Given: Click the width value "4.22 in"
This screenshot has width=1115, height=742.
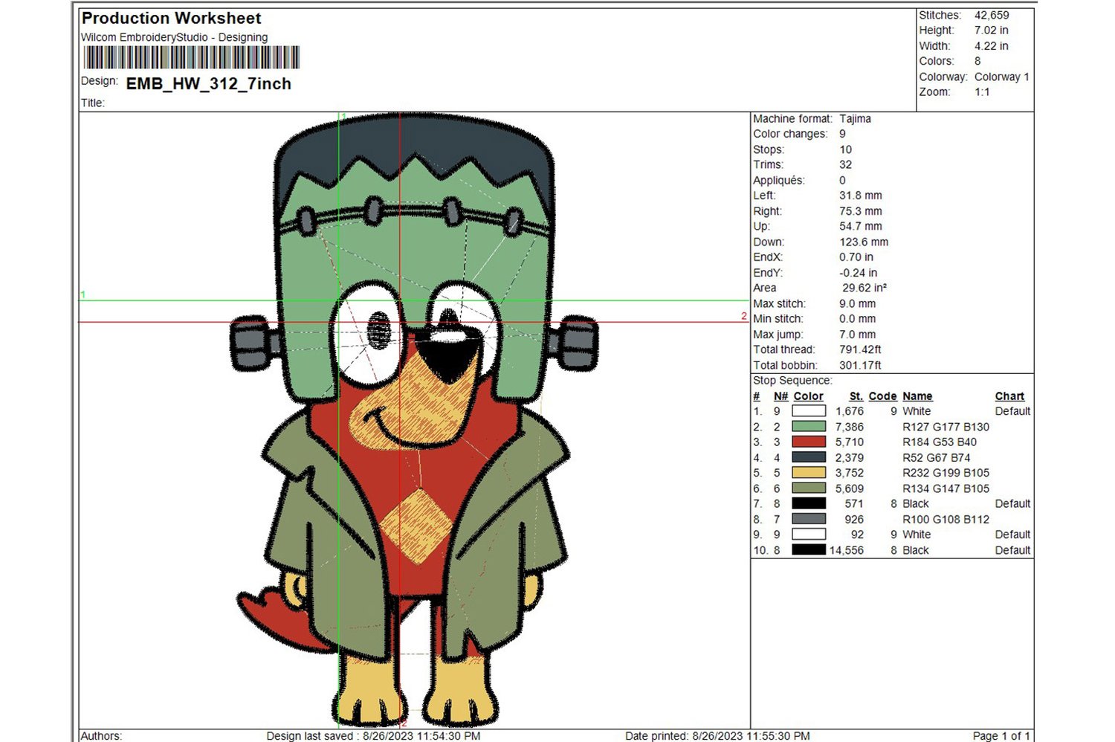Looking at the screenshot, I should click(x=992, y=46).
